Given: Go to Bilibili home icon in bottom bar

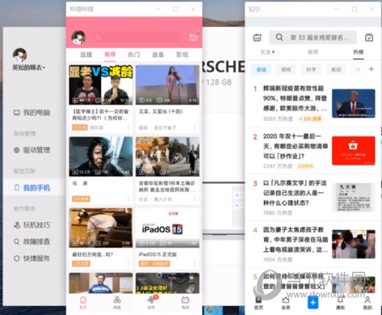Looking at the screenshot, I should click(x=83, y=302).
